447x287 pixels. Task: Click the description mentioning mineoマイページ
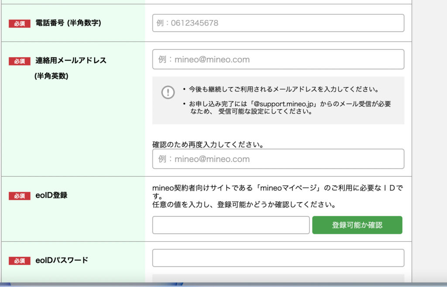(278, 192)
